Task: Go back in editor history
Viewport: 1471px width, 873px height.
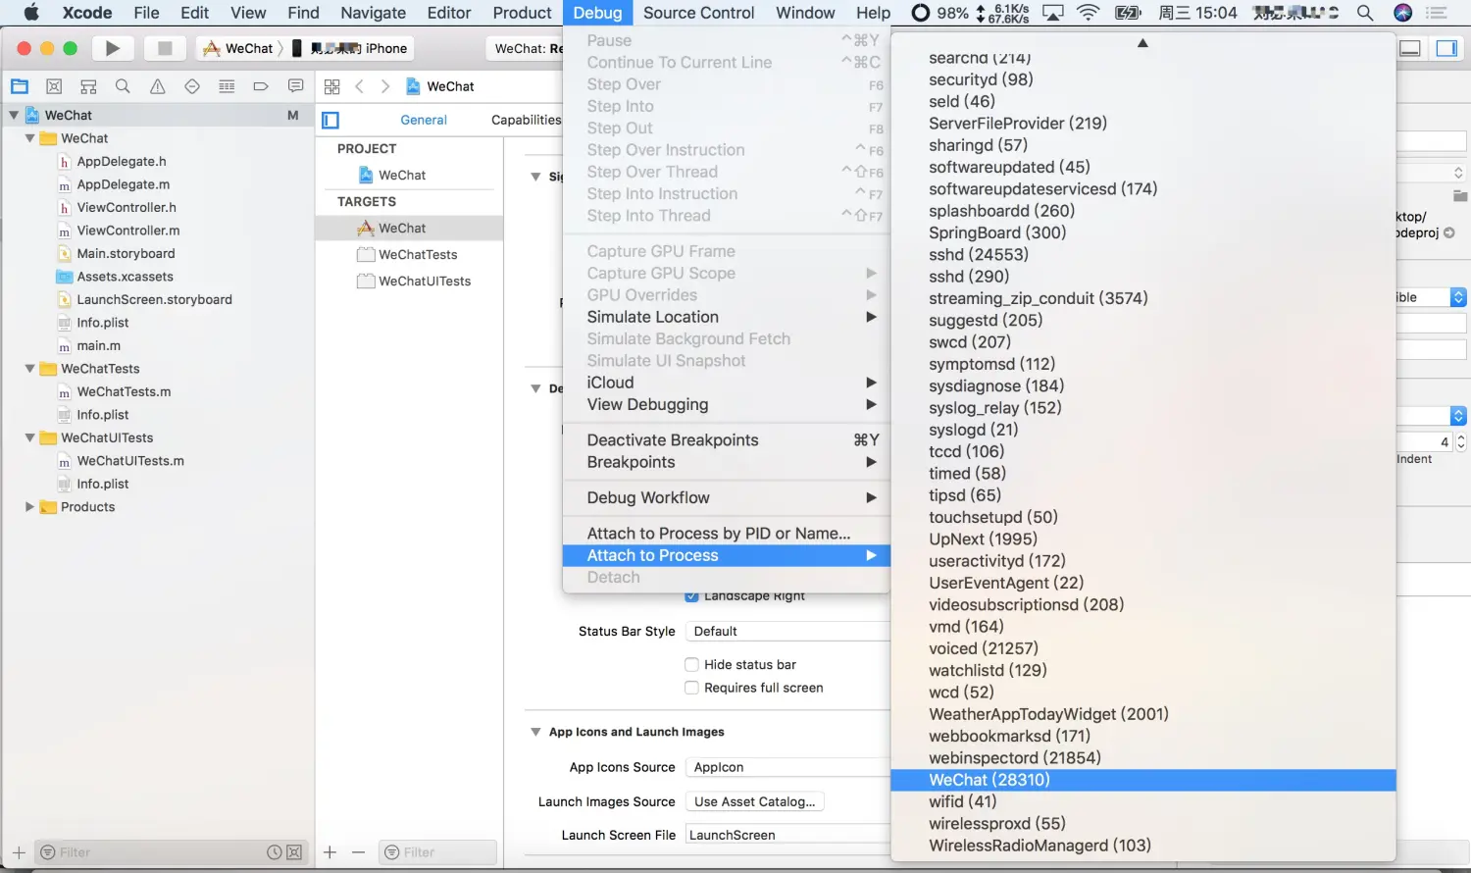Action: 360,86
